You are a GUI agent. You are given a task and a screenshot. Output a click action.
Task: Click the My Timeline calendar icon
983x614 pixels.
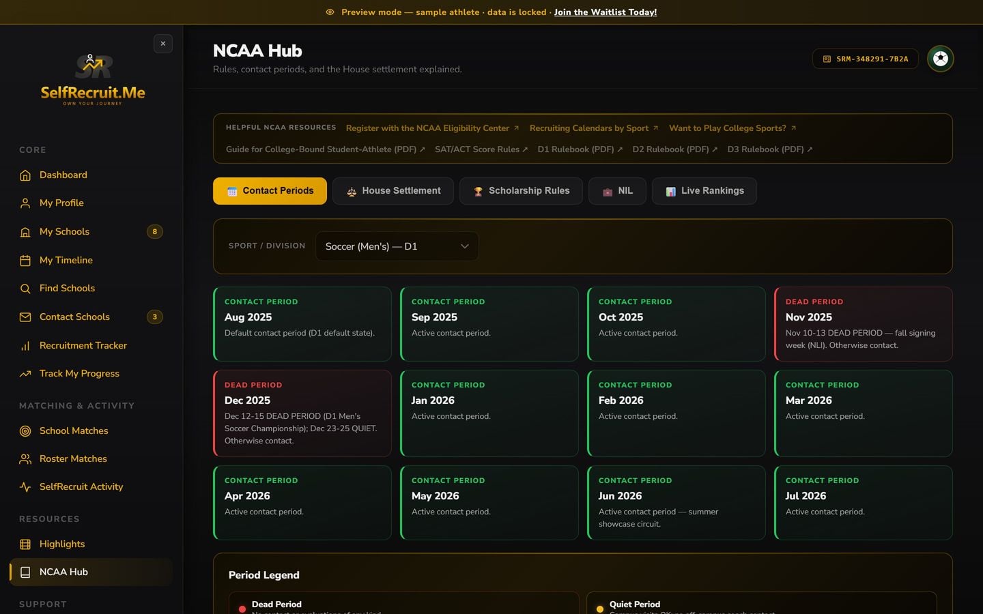point(25,261)
